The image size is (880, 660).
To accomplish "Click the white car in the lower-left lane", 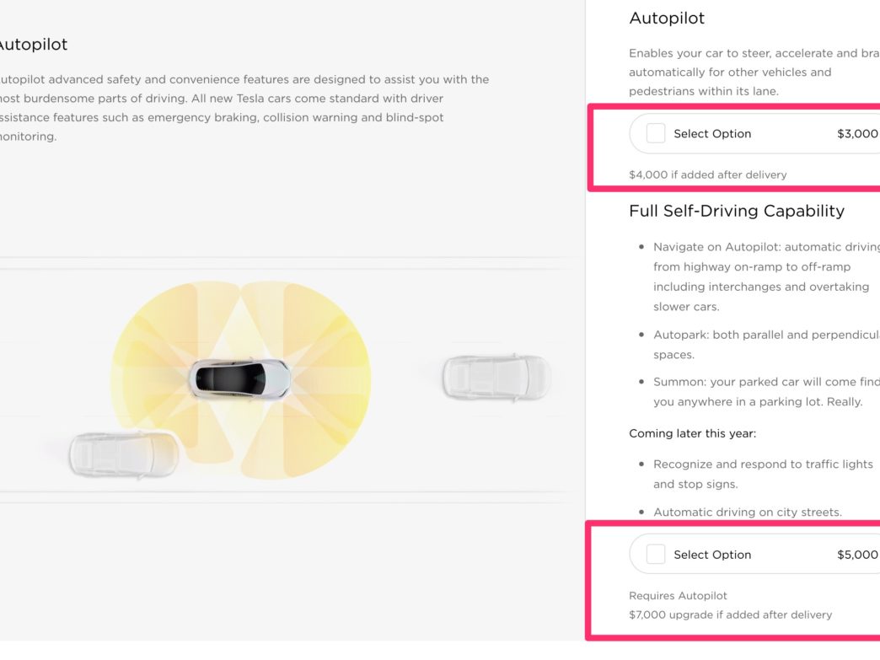I will point(123,454).
